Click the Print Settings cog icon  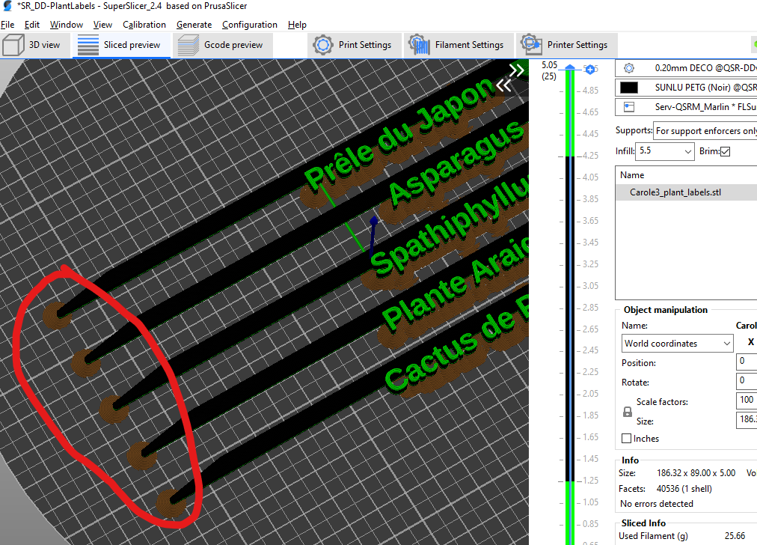tap(322, 45)
